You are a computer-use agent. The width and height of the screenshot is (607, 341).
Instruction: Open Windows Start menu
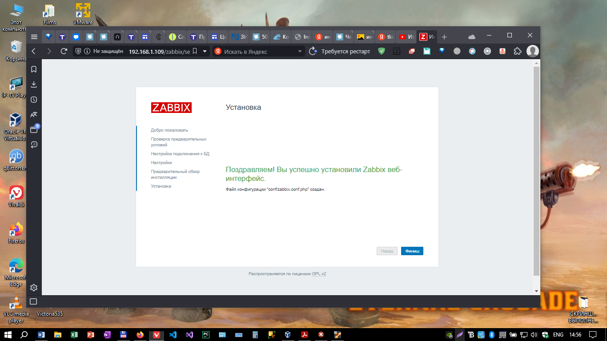coord(8,334)
